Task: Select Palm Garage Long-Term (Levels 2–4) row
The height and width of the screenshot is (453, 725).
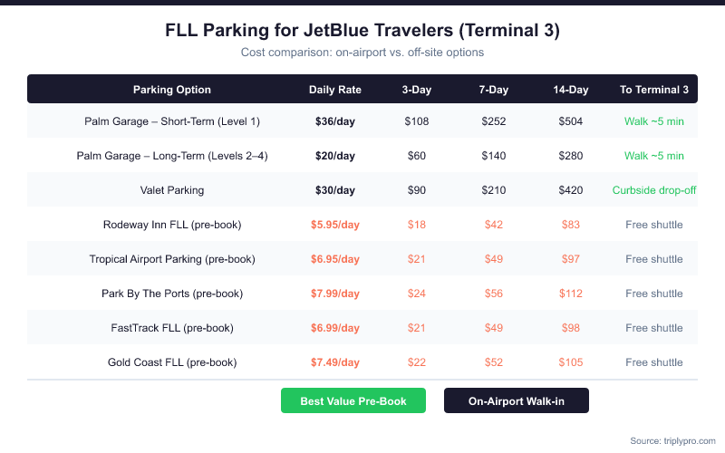Action: [x=172, y=156]
